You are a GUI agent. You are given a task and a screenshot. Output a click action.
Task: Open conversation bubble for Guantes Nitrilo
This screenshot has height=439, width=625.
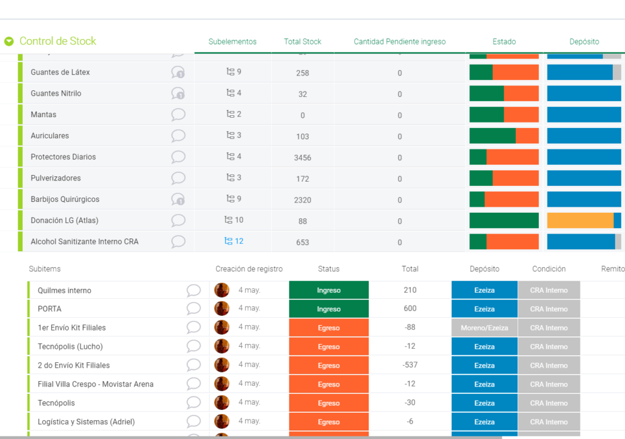[x=178, y=93]
